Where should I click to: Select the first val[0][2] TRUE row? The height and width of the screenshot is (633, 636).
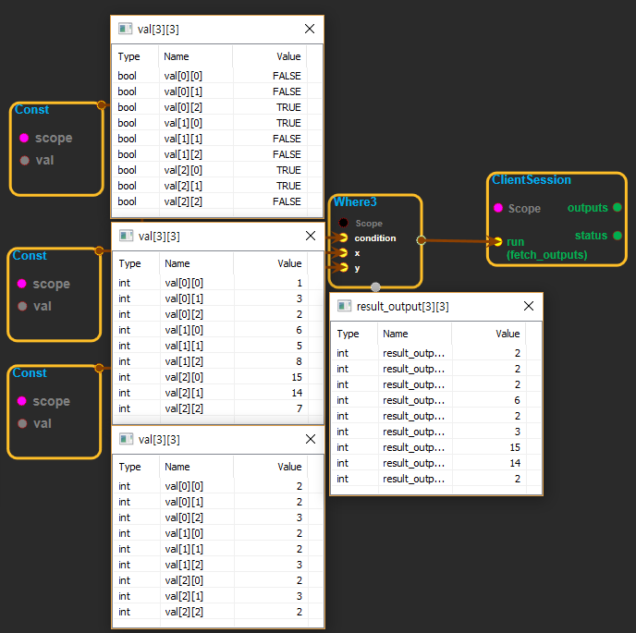pyautogui.click(x=217, y=107)
